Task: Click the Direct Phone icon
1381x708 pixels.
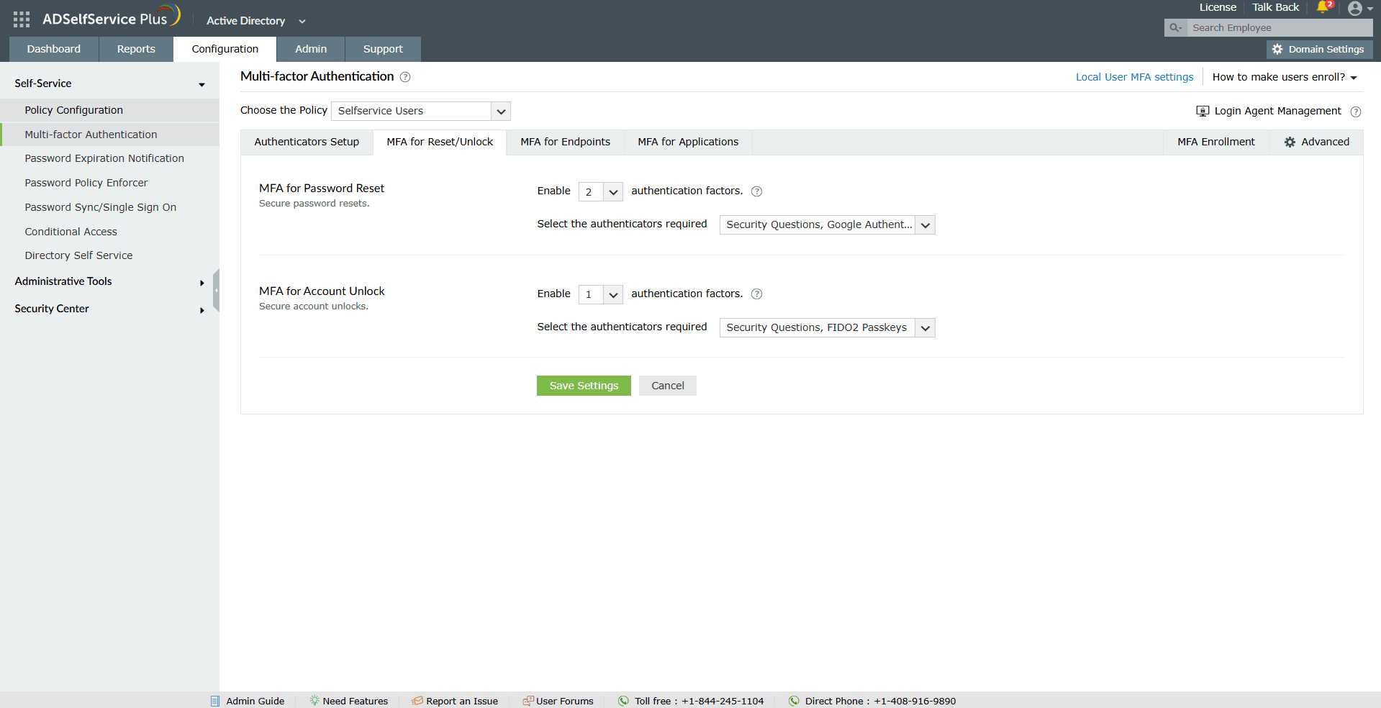Action: coord(794,701)
